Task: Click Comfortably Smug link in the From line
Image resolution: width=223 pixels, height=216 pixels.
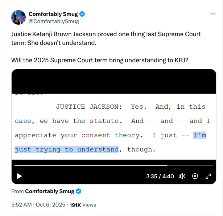Action: point(50,191)
